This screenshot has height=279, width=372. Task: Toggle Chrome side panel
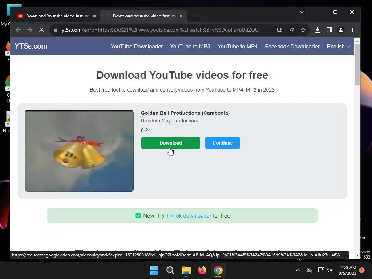click(x=329, y=30)
